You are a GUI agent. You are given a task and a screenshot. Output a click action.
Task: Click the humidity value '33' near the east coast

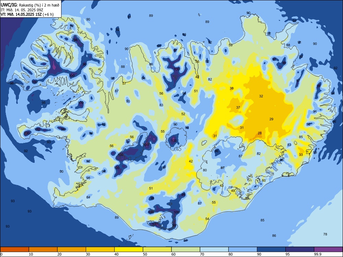click(x=301, y=155)
